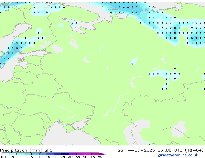
Task: Click the 5–10 mm legend color segment
Action: pos(35,154)
